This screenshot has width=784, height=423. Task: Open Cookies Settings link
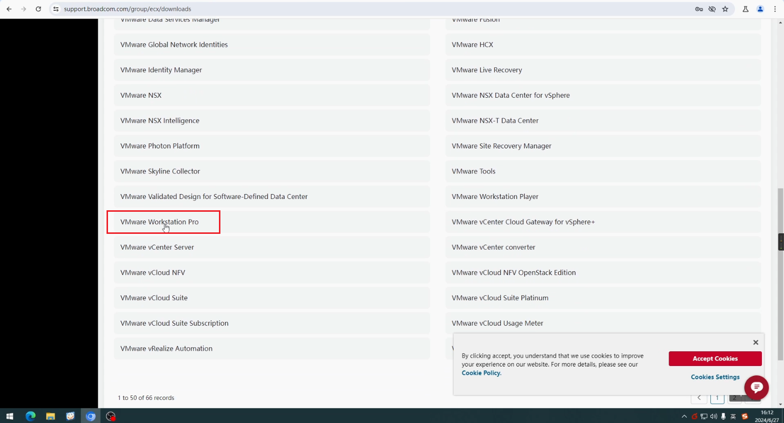pyautogui.click(x=715, y=377)
